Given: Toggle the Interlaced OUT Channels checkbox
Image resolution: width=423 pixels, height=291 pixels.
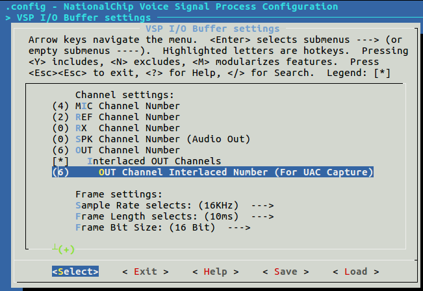Looking at the screenshot, I should point(60,161).
